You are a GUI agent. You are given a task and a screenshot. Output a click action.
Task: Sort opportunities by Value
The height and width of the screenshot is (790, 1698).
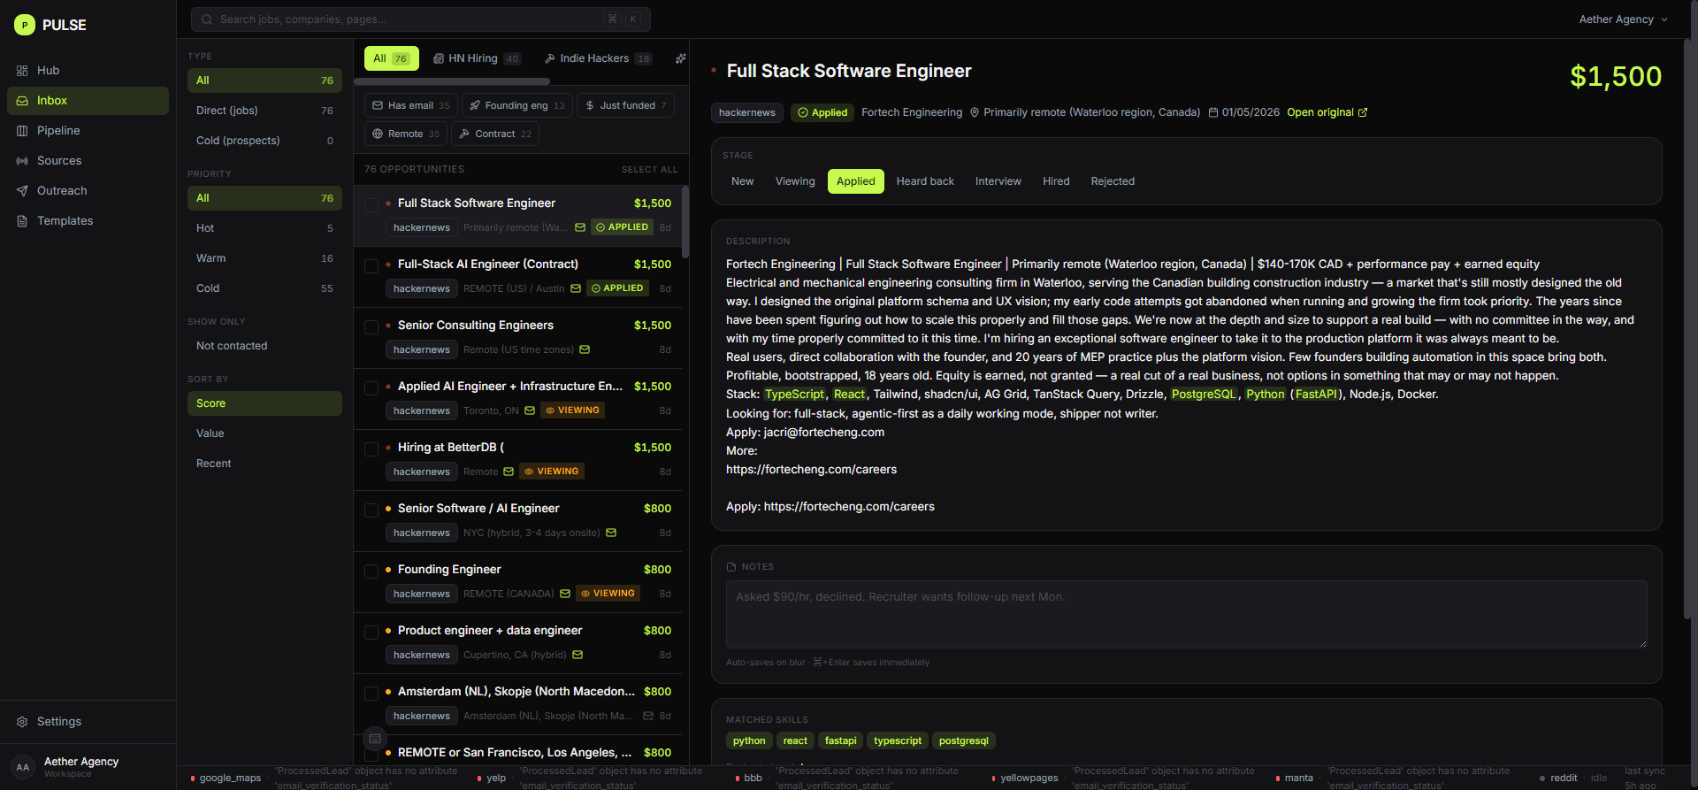click(264, 433)
